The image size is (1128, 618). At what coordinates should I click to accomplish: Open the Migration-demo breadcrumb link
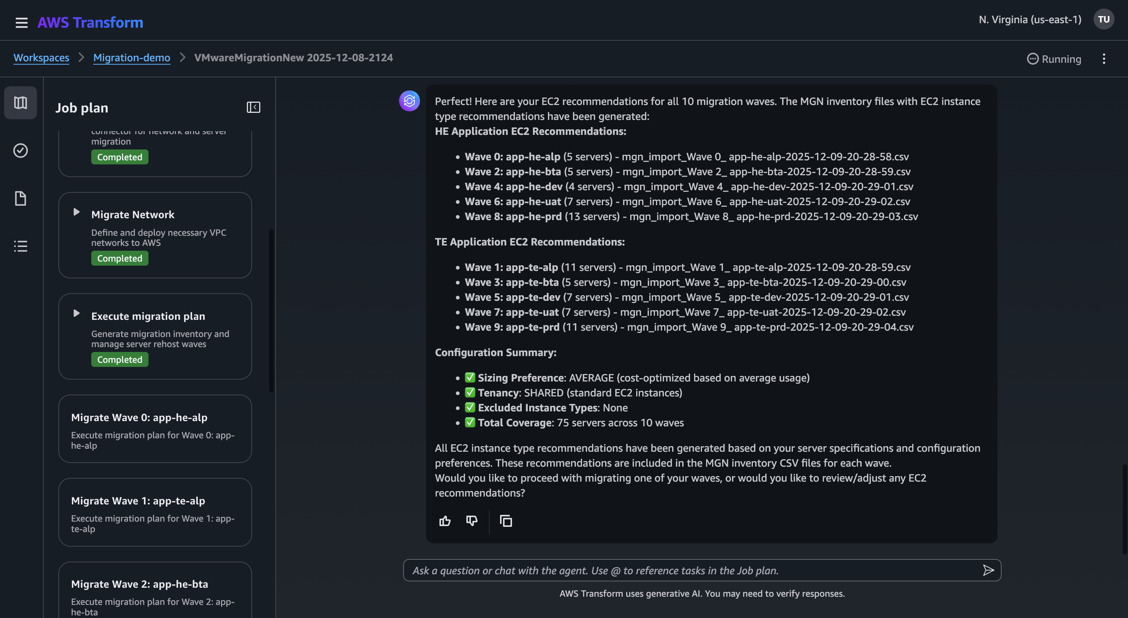(x=131, y=57)
